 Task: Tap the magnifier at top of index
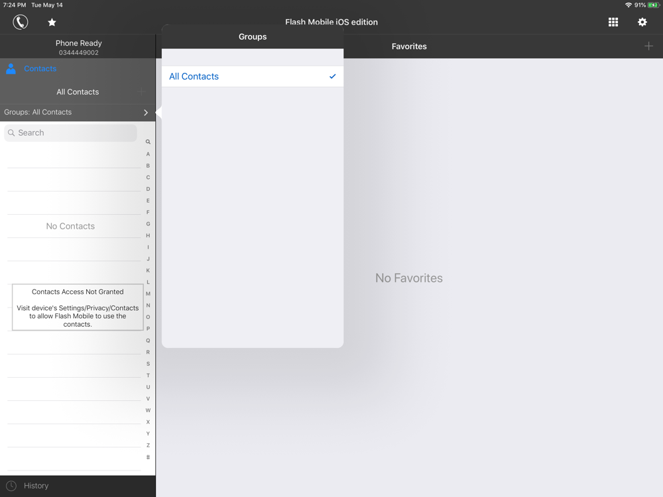[148, 142]
